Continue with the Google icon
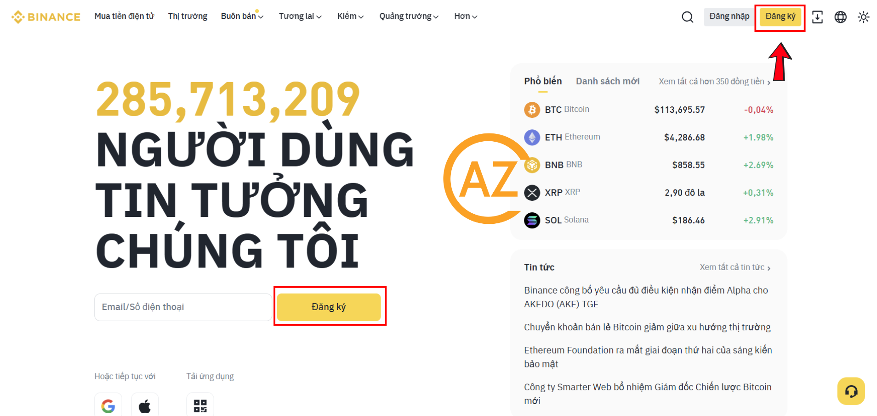The image size is (877, 416). pos(108,405)
